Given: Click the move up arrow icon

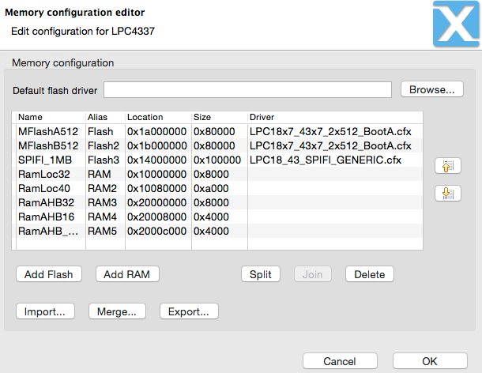Looking at the screenshot, I should [x=447, y=167].
